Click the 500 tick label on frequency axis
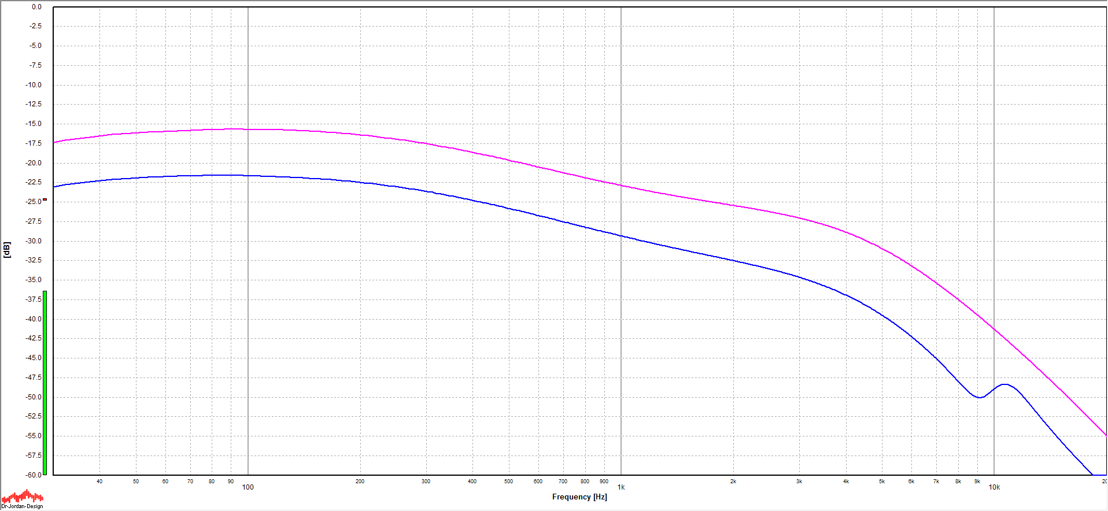 [x=508, y=482]
